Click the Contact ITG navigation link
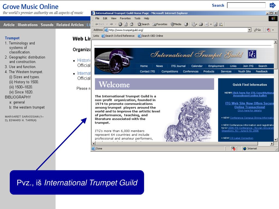The width and height of the screenshot is (279, 209). [147, 72]
